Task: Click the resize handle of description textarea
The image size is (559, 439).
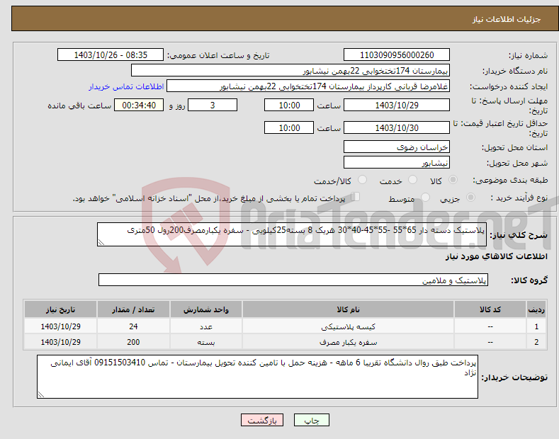Action: (x=101, y=243)
